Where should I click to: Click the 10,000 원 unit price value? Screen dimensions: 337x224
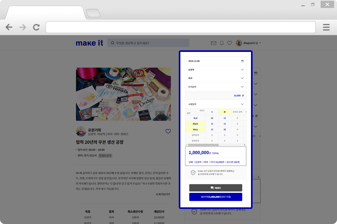239,96
